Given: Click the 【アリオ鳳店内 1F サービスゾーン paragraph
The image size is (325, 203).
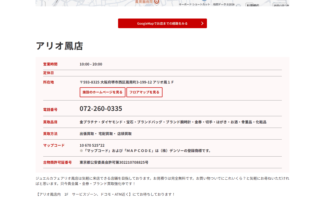Looking at the screenshot, I should (105, 194).
